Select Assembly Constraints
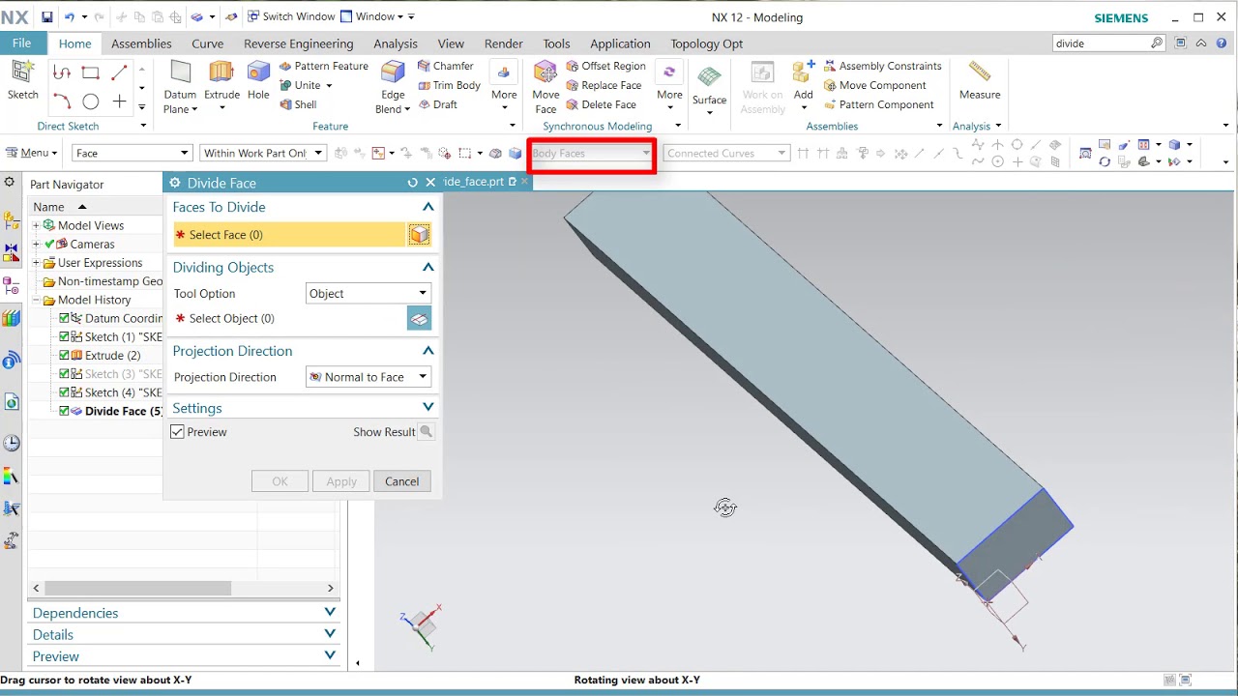The height and width of the screenshot is (696, 1238). pos(882,66)
